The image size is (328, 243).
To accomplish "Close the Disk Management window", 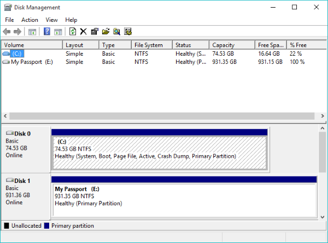I will [317, 7].
